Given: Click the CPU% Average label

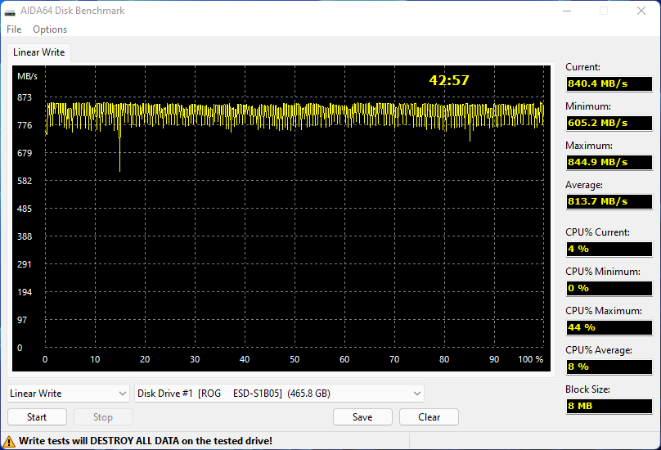Looking at the screenshot, I should pos(599,350).
